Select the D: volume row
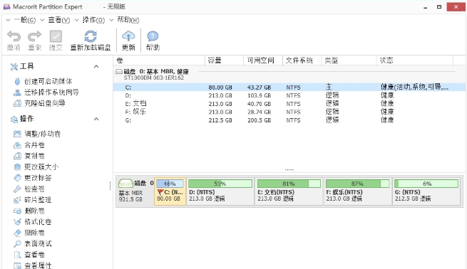 [x=289, y=95]
